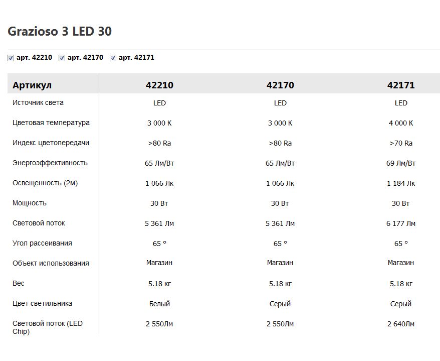Click the Grazioso 3 LED 30 heading

click(x=60, y=32)
